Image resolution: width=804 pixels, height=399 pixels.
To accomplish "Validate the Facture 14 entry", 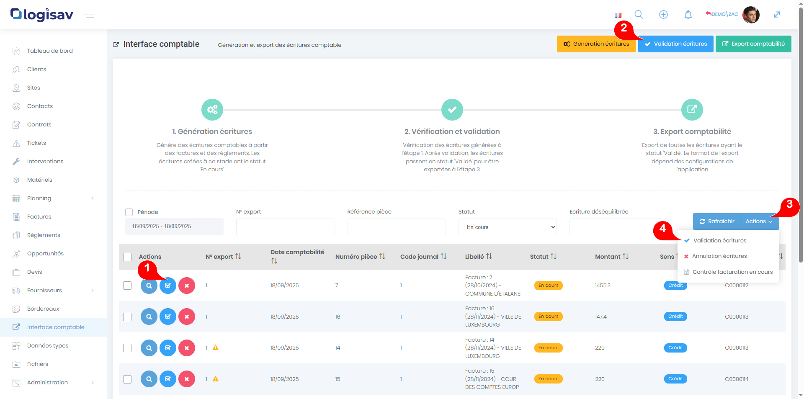I will point(168,348).
